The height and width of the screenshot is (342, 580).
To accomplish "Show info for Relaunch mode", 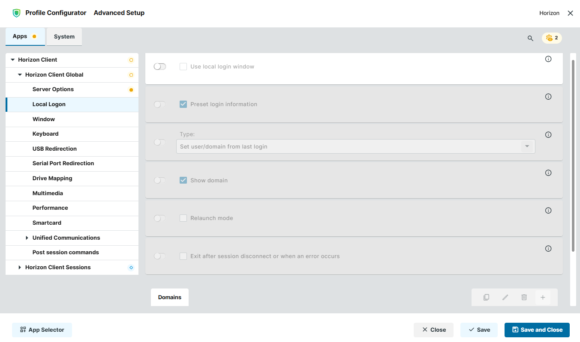I will [548, 211].
